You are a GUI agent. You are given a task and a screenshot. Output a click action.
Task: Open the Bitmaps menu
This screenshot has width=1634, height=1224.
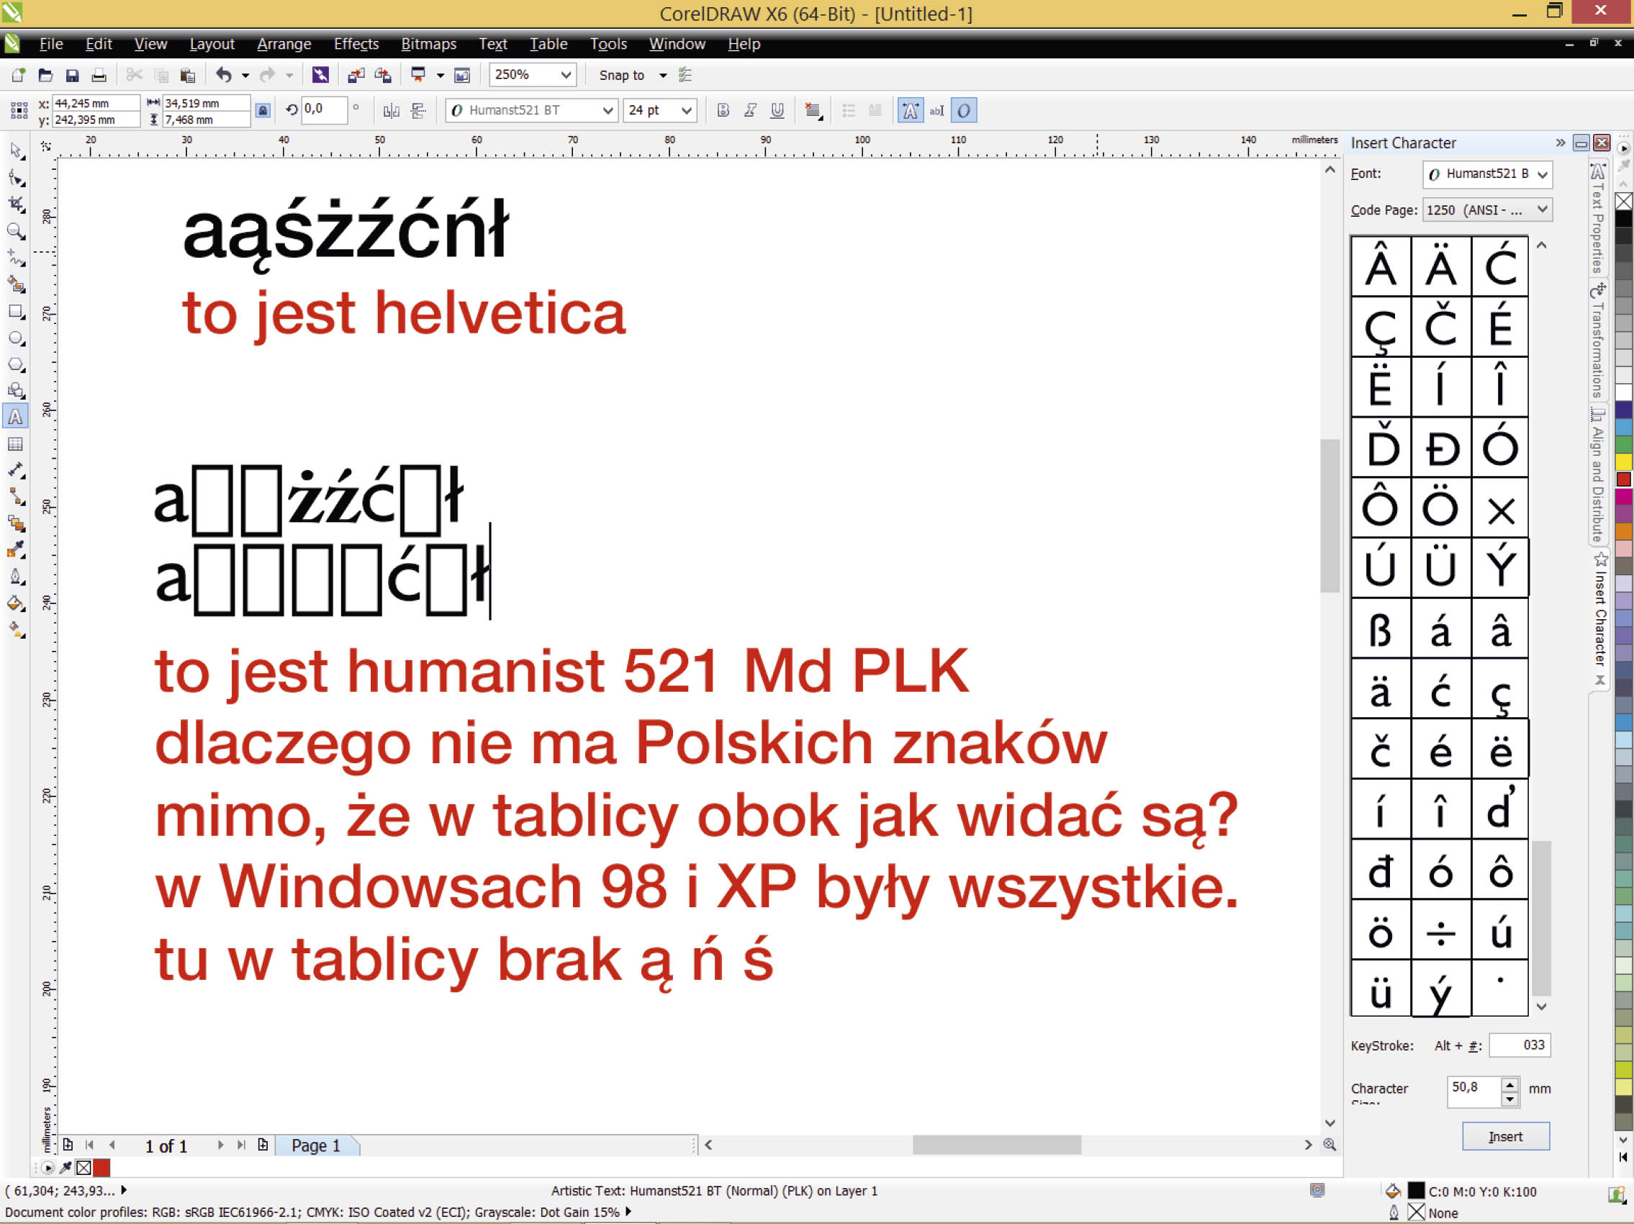(428, 45)
